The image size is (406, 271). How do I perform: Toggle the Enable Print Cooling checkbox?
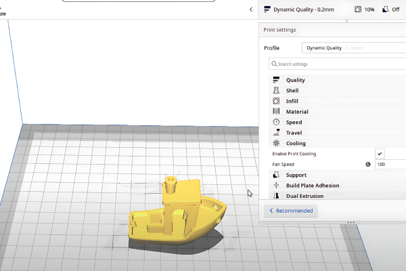[x=380, y=154]
